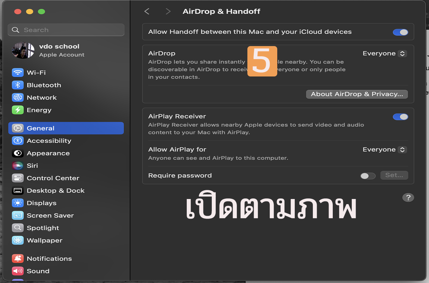This screenshot has height=283, width=429.
Task: Enable the Require password switch
Action: (368, 176)
